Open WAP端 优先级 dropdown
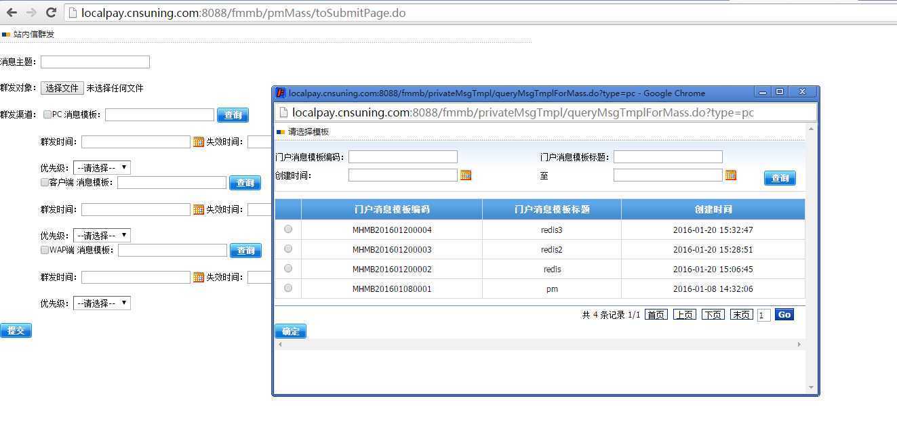The width and height of the screenshot is (897, 428). coord(102,303)
